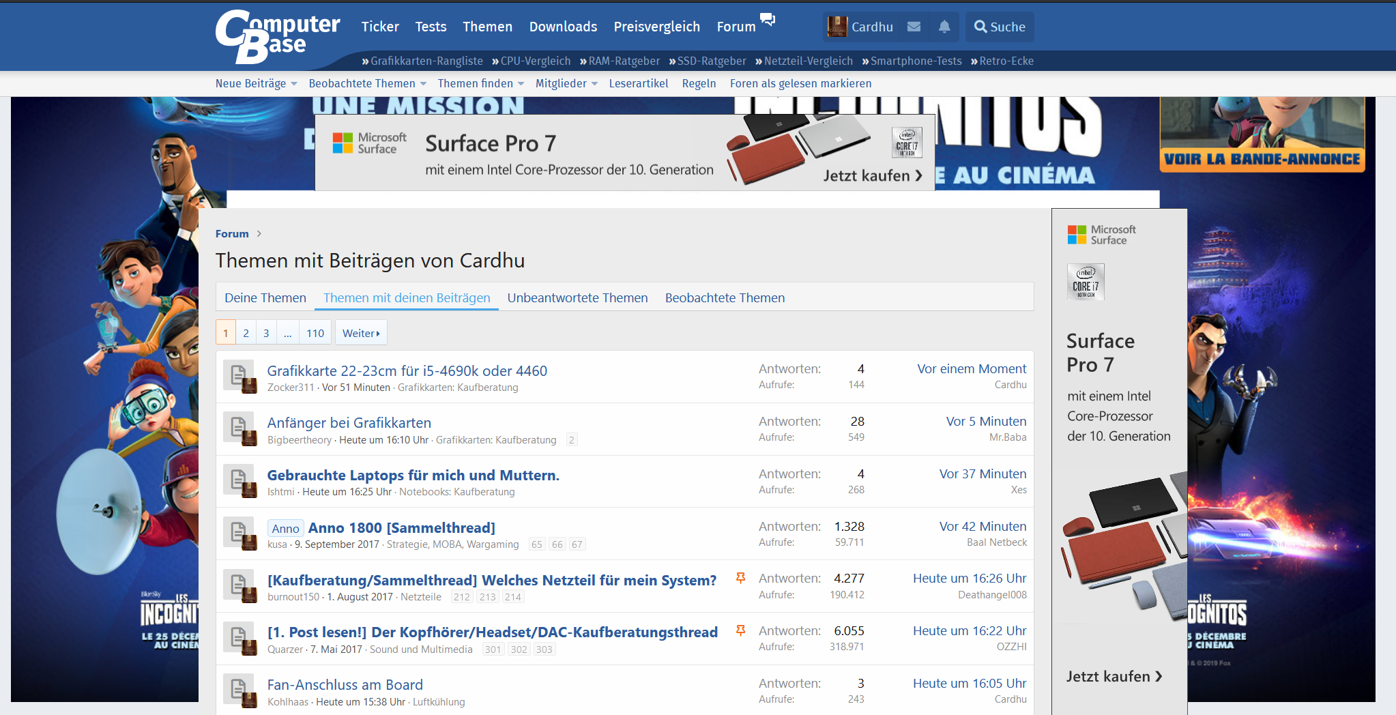The width and height of the screenshot is (1396, 715).
Task: Click the forum speech bubble icon
Action: [768, 19]
